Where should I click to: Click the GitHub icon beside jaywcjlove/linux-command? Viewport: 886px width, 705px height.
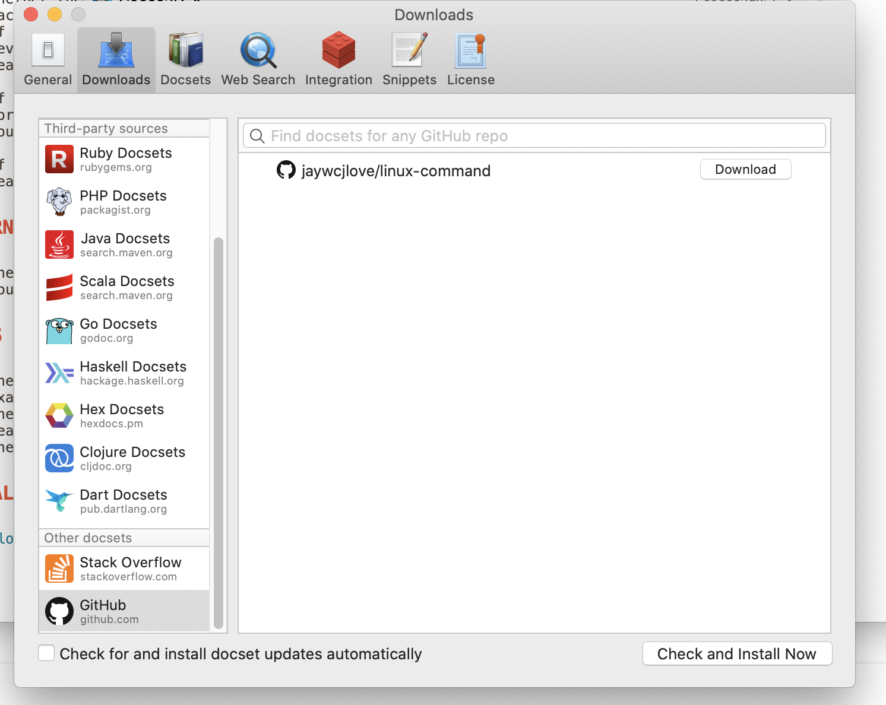286,170
